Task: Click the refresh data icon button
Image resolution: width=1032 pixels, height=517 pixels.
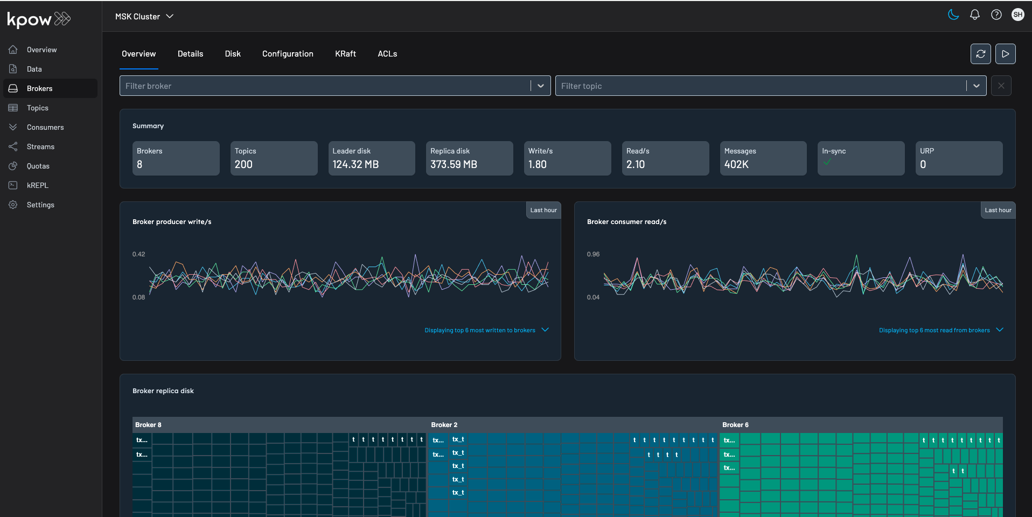Action: [x=980, y=54]
